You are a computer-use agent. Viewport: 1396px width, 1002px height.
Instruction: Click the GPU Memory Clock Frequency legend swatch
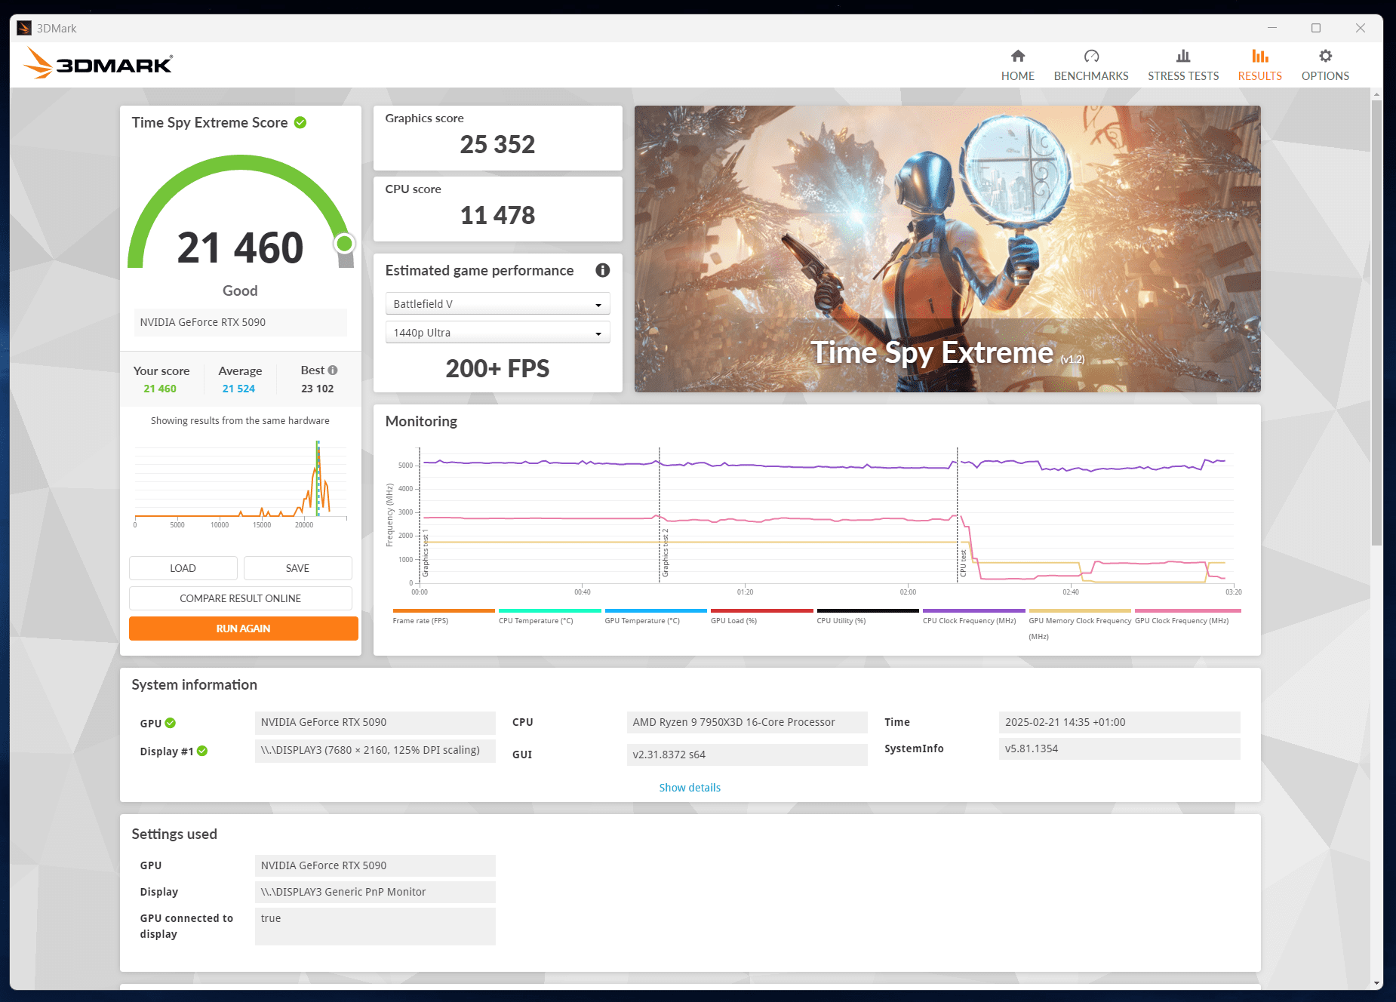1080,610
